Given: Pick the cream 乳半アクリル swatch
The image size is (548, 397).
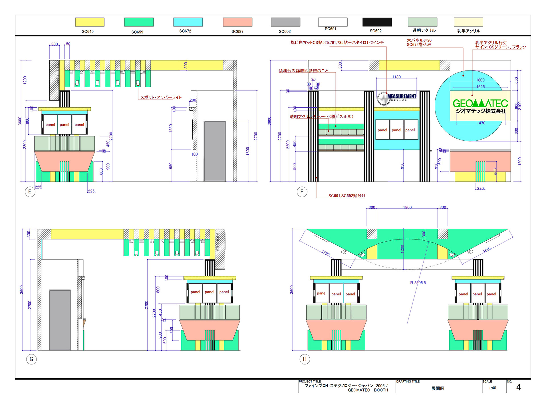Looking at the screenshot, I should (x=468, y=22).
